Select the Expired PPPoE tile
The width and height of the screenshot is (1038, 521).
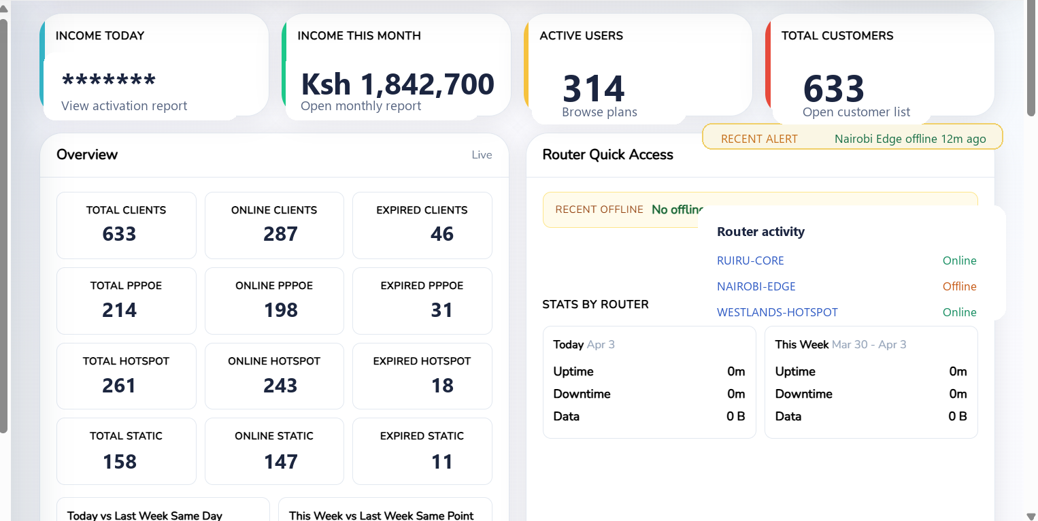coord(422,301)
